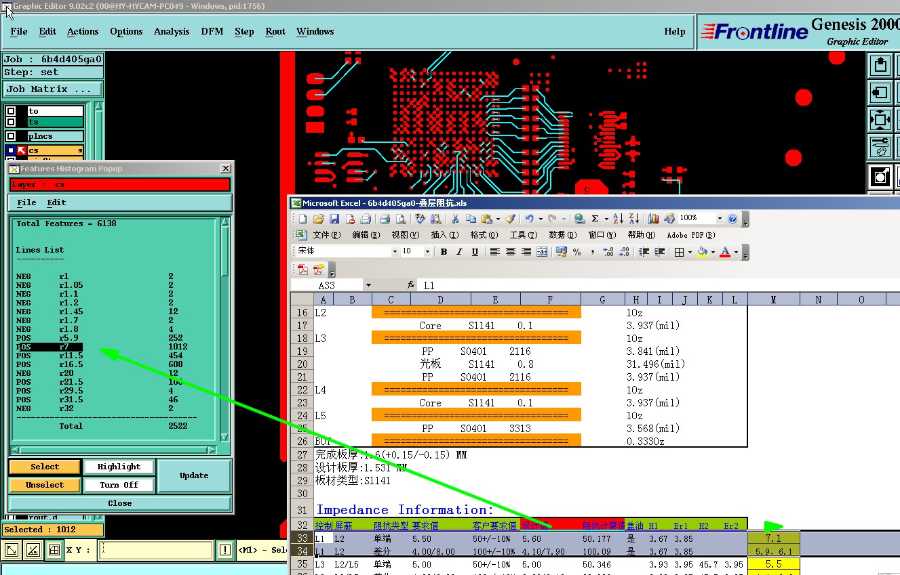Toggle Bold formatting in Excel
900x575 pixels.
444,252
